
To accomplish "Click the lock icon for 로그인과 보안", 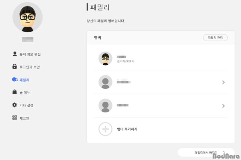I will click(15, 66).
